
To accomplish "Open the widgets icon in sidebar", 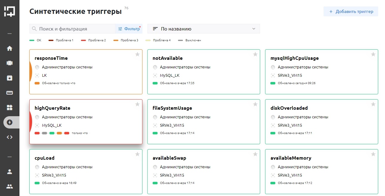I will pos(10,108).
